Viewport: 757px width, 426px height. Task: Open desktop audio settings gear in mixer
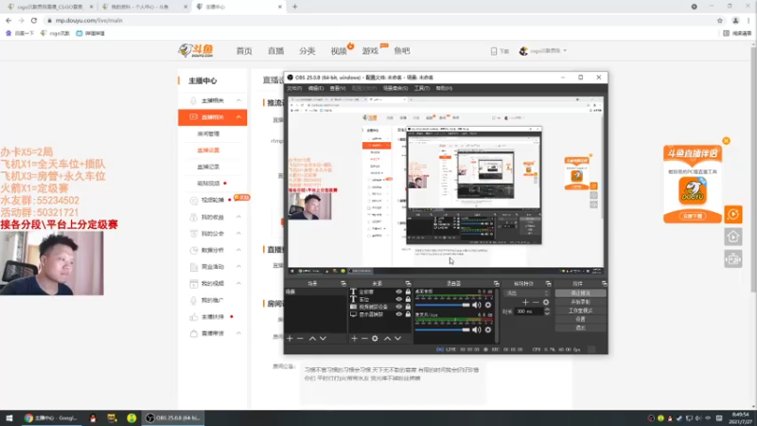pos(488,305)
